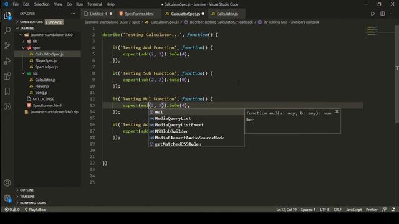Screen dimensions: 399x224
Task: Open the Manage gear icon
Action: pos(7,198)
